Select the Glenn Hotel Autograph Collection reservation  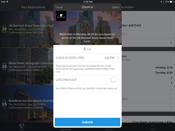[x=27, y=66]
